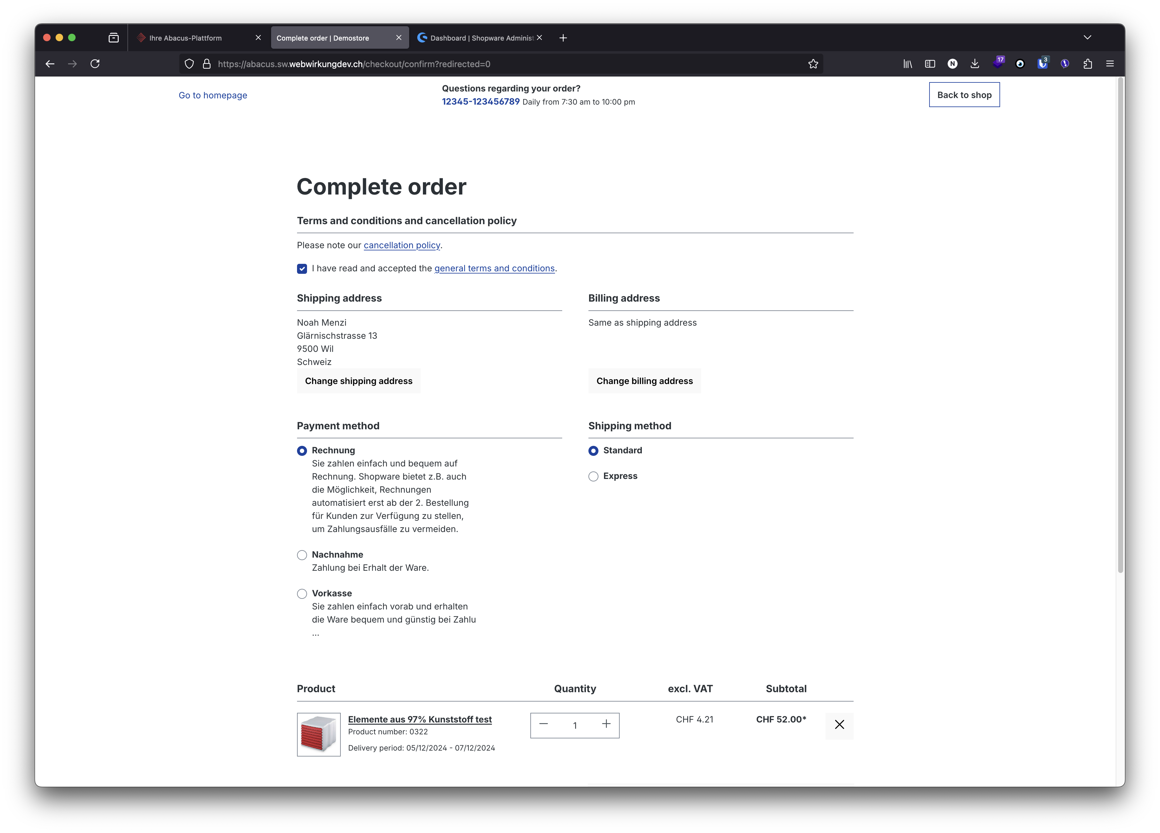Expand the list all tabs chevron
Image resolution: width=1160 pixels, height=833 pixels.
pos(1087,37)
